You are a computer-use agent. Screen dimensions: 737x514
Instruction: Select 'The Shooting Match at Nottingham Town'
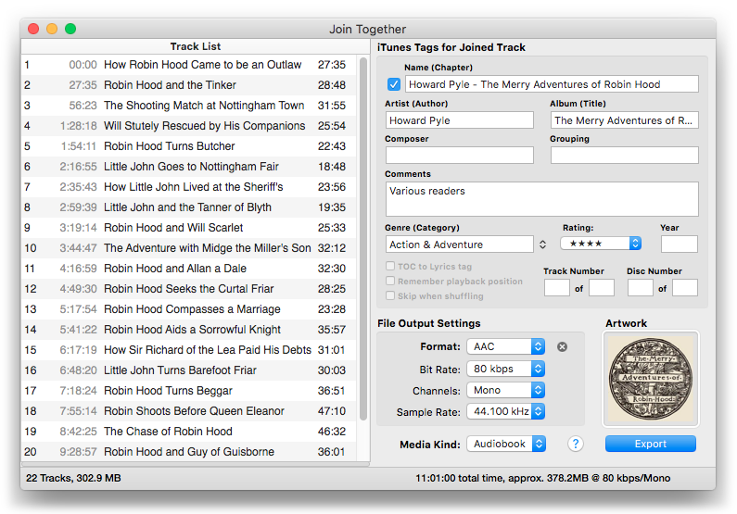[x=188, y=106]
